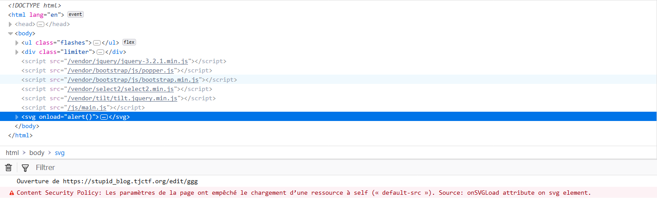Click the event badge next to html tag
The height and width of the screenshot is (204, 657).
[x=75, y=15]
